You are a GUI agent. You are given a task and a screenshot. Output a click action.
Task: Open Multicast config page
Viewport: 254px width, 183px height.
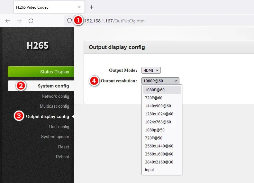[x=54, y=106]
